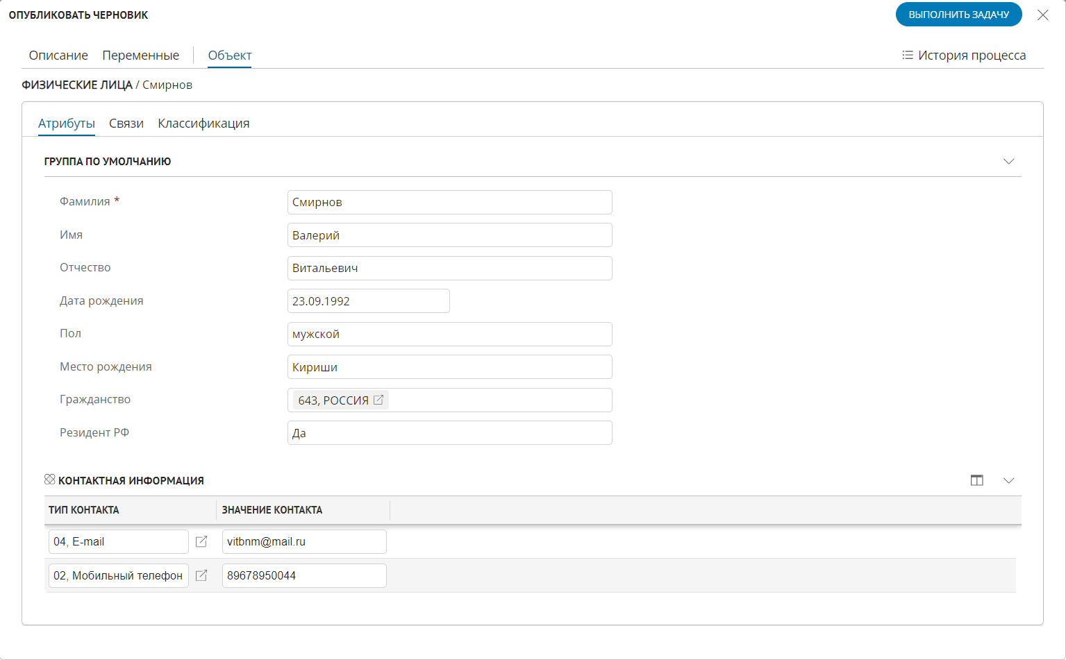Open the E-mail contact type link icon
Viewport: 1066px width, 660px height.
click(201, 541)
